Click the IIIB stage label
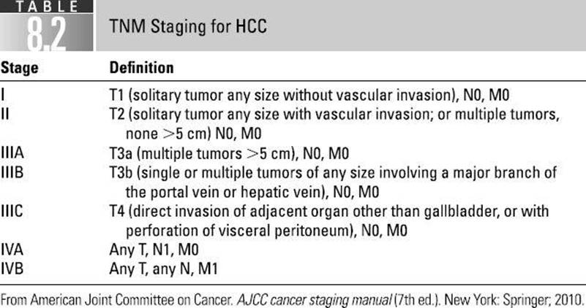Image resolution: width=586 pixels, height=308 pixels. (x=12, y=172)
